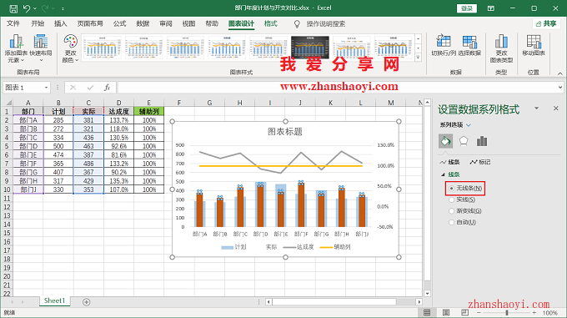567x318 pixels.
Task: Click the Share (共享) button
Action: click(x=546, y=24)
